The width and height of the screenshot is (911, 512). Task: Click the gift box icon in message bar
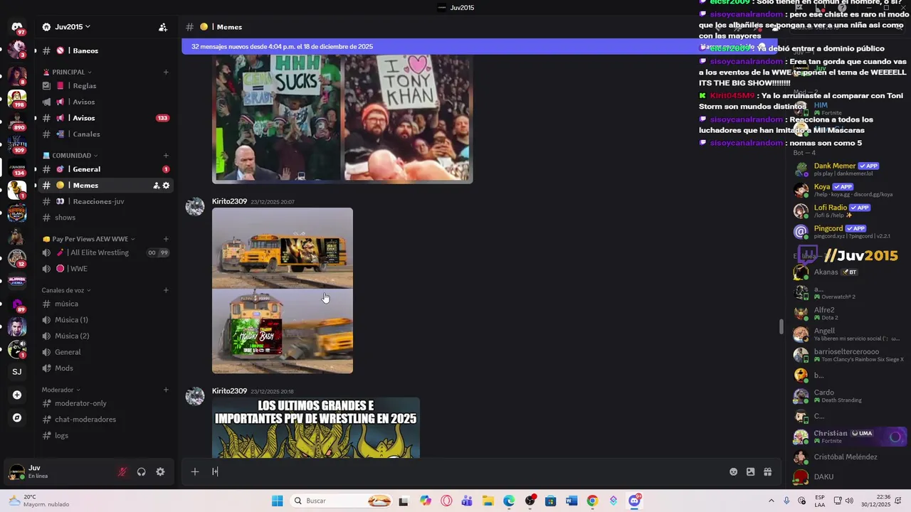coord(768,471)
